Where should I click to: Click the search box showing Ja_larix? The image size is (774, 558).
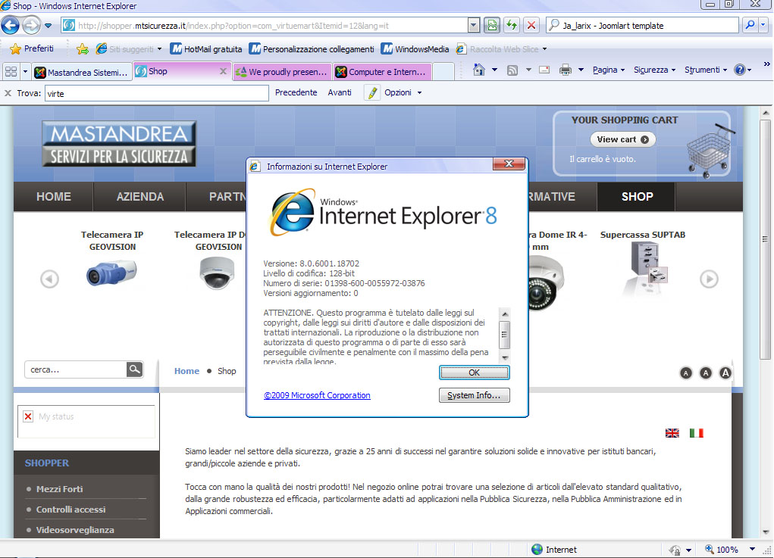tap(642, 26)
